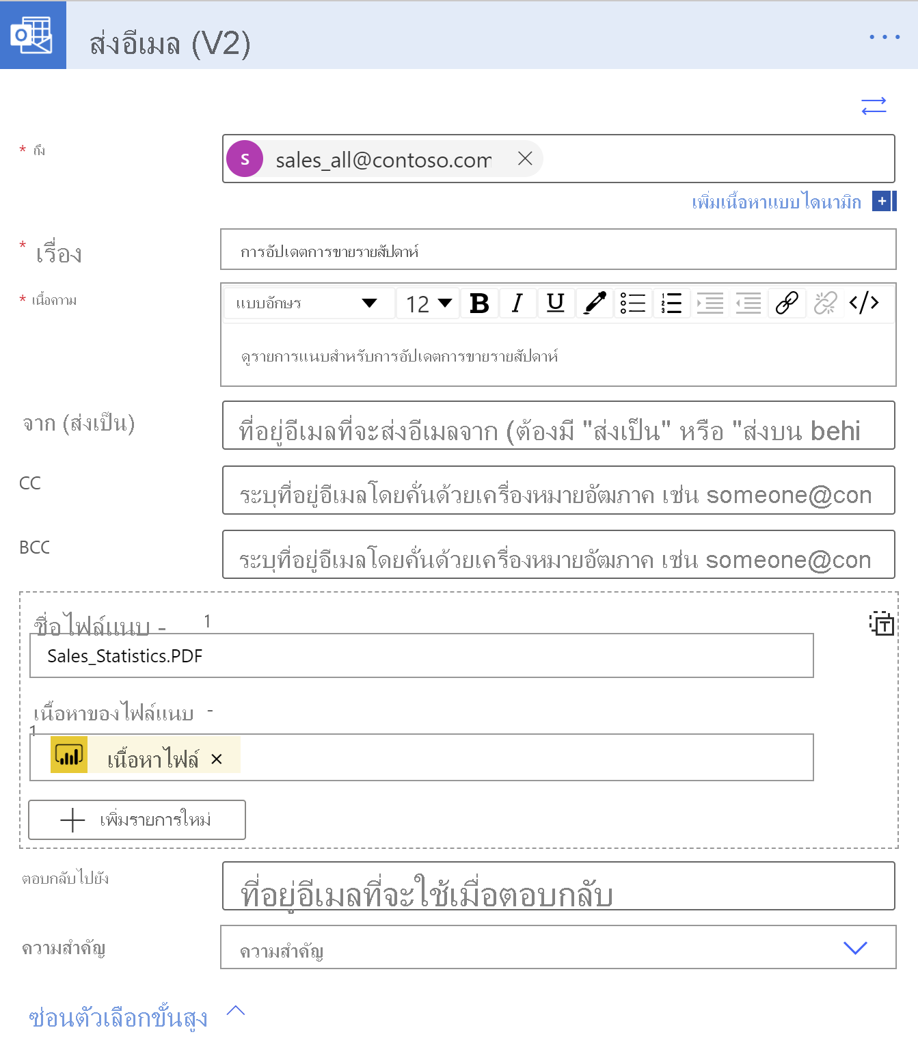Switch to HTML code view
This screenshot has height=1056, width=918.
tap(864, 303)
